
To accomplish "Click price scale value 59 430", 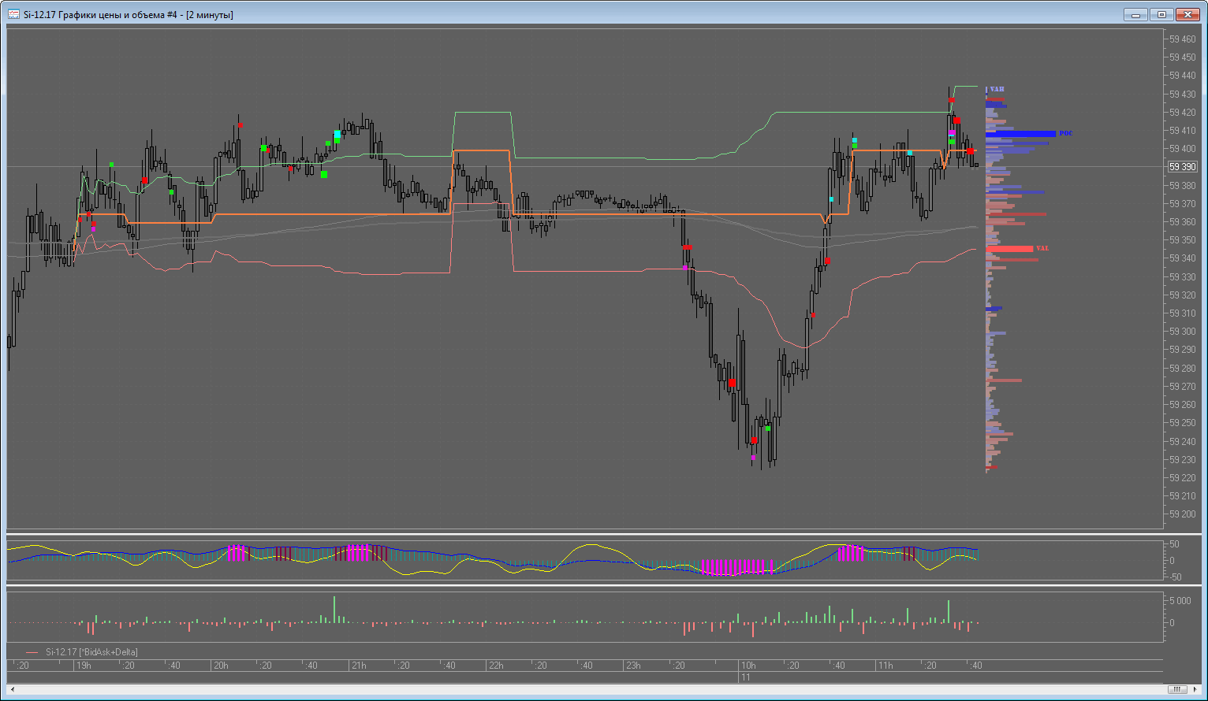I will click(1182, 94).
